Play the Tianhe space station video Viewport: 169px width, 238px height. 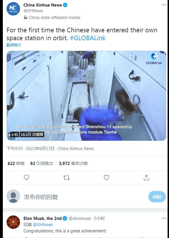(86, 96)
